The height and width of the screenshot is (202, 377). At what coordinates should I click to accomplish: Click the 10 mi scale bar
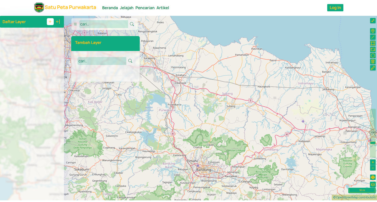(362, 190)
